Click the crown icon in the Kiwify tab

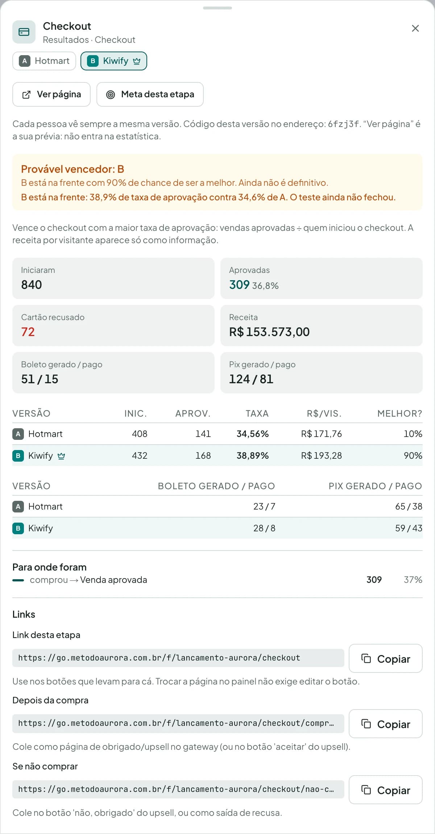coord(136,61)
